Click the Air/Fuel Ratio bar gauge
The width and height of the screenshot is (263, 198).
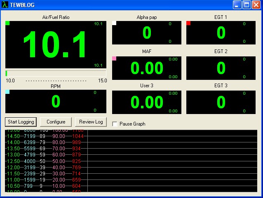pos(56,73)
